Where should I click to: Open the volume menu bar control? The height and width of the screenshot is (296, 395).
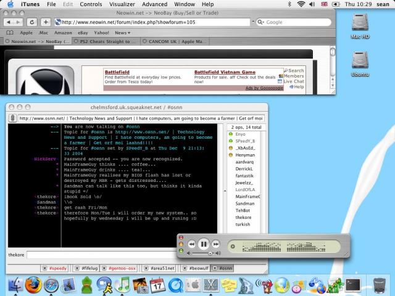pyautogui.click(x=312, y=4)
